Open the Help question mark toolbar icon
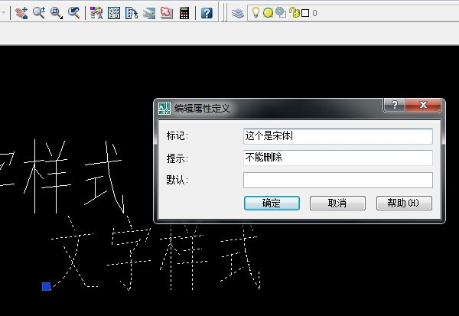Image resolution: width=459 pixels, height=316 pixels. click(207, 13)
